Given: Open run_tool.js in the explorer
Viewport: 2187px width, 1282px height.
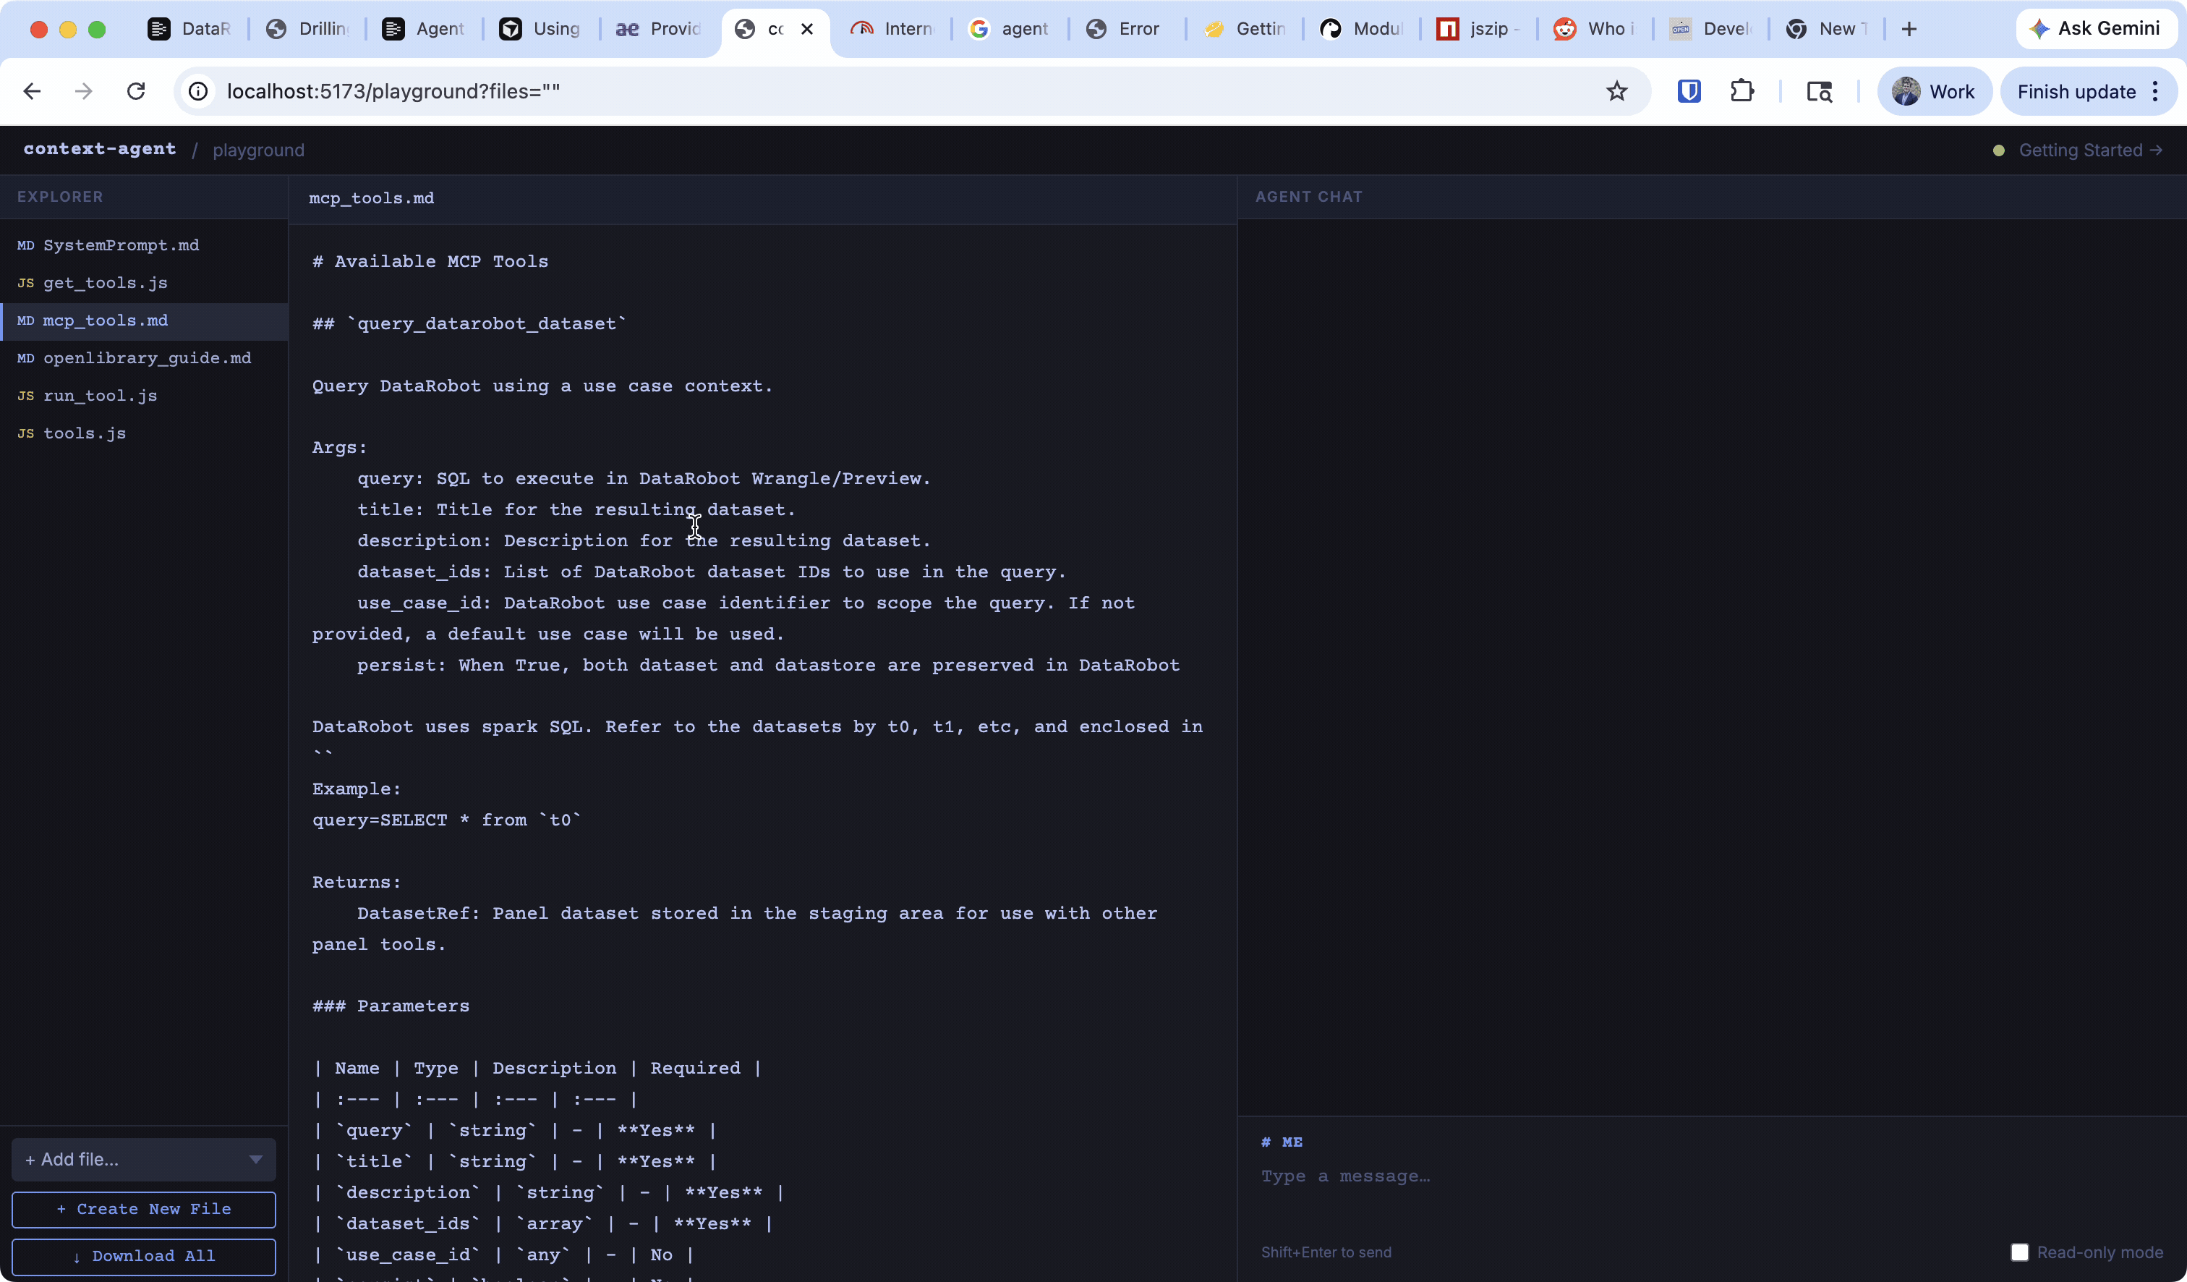Looking at the screenshot, I should tap(144, 396).
